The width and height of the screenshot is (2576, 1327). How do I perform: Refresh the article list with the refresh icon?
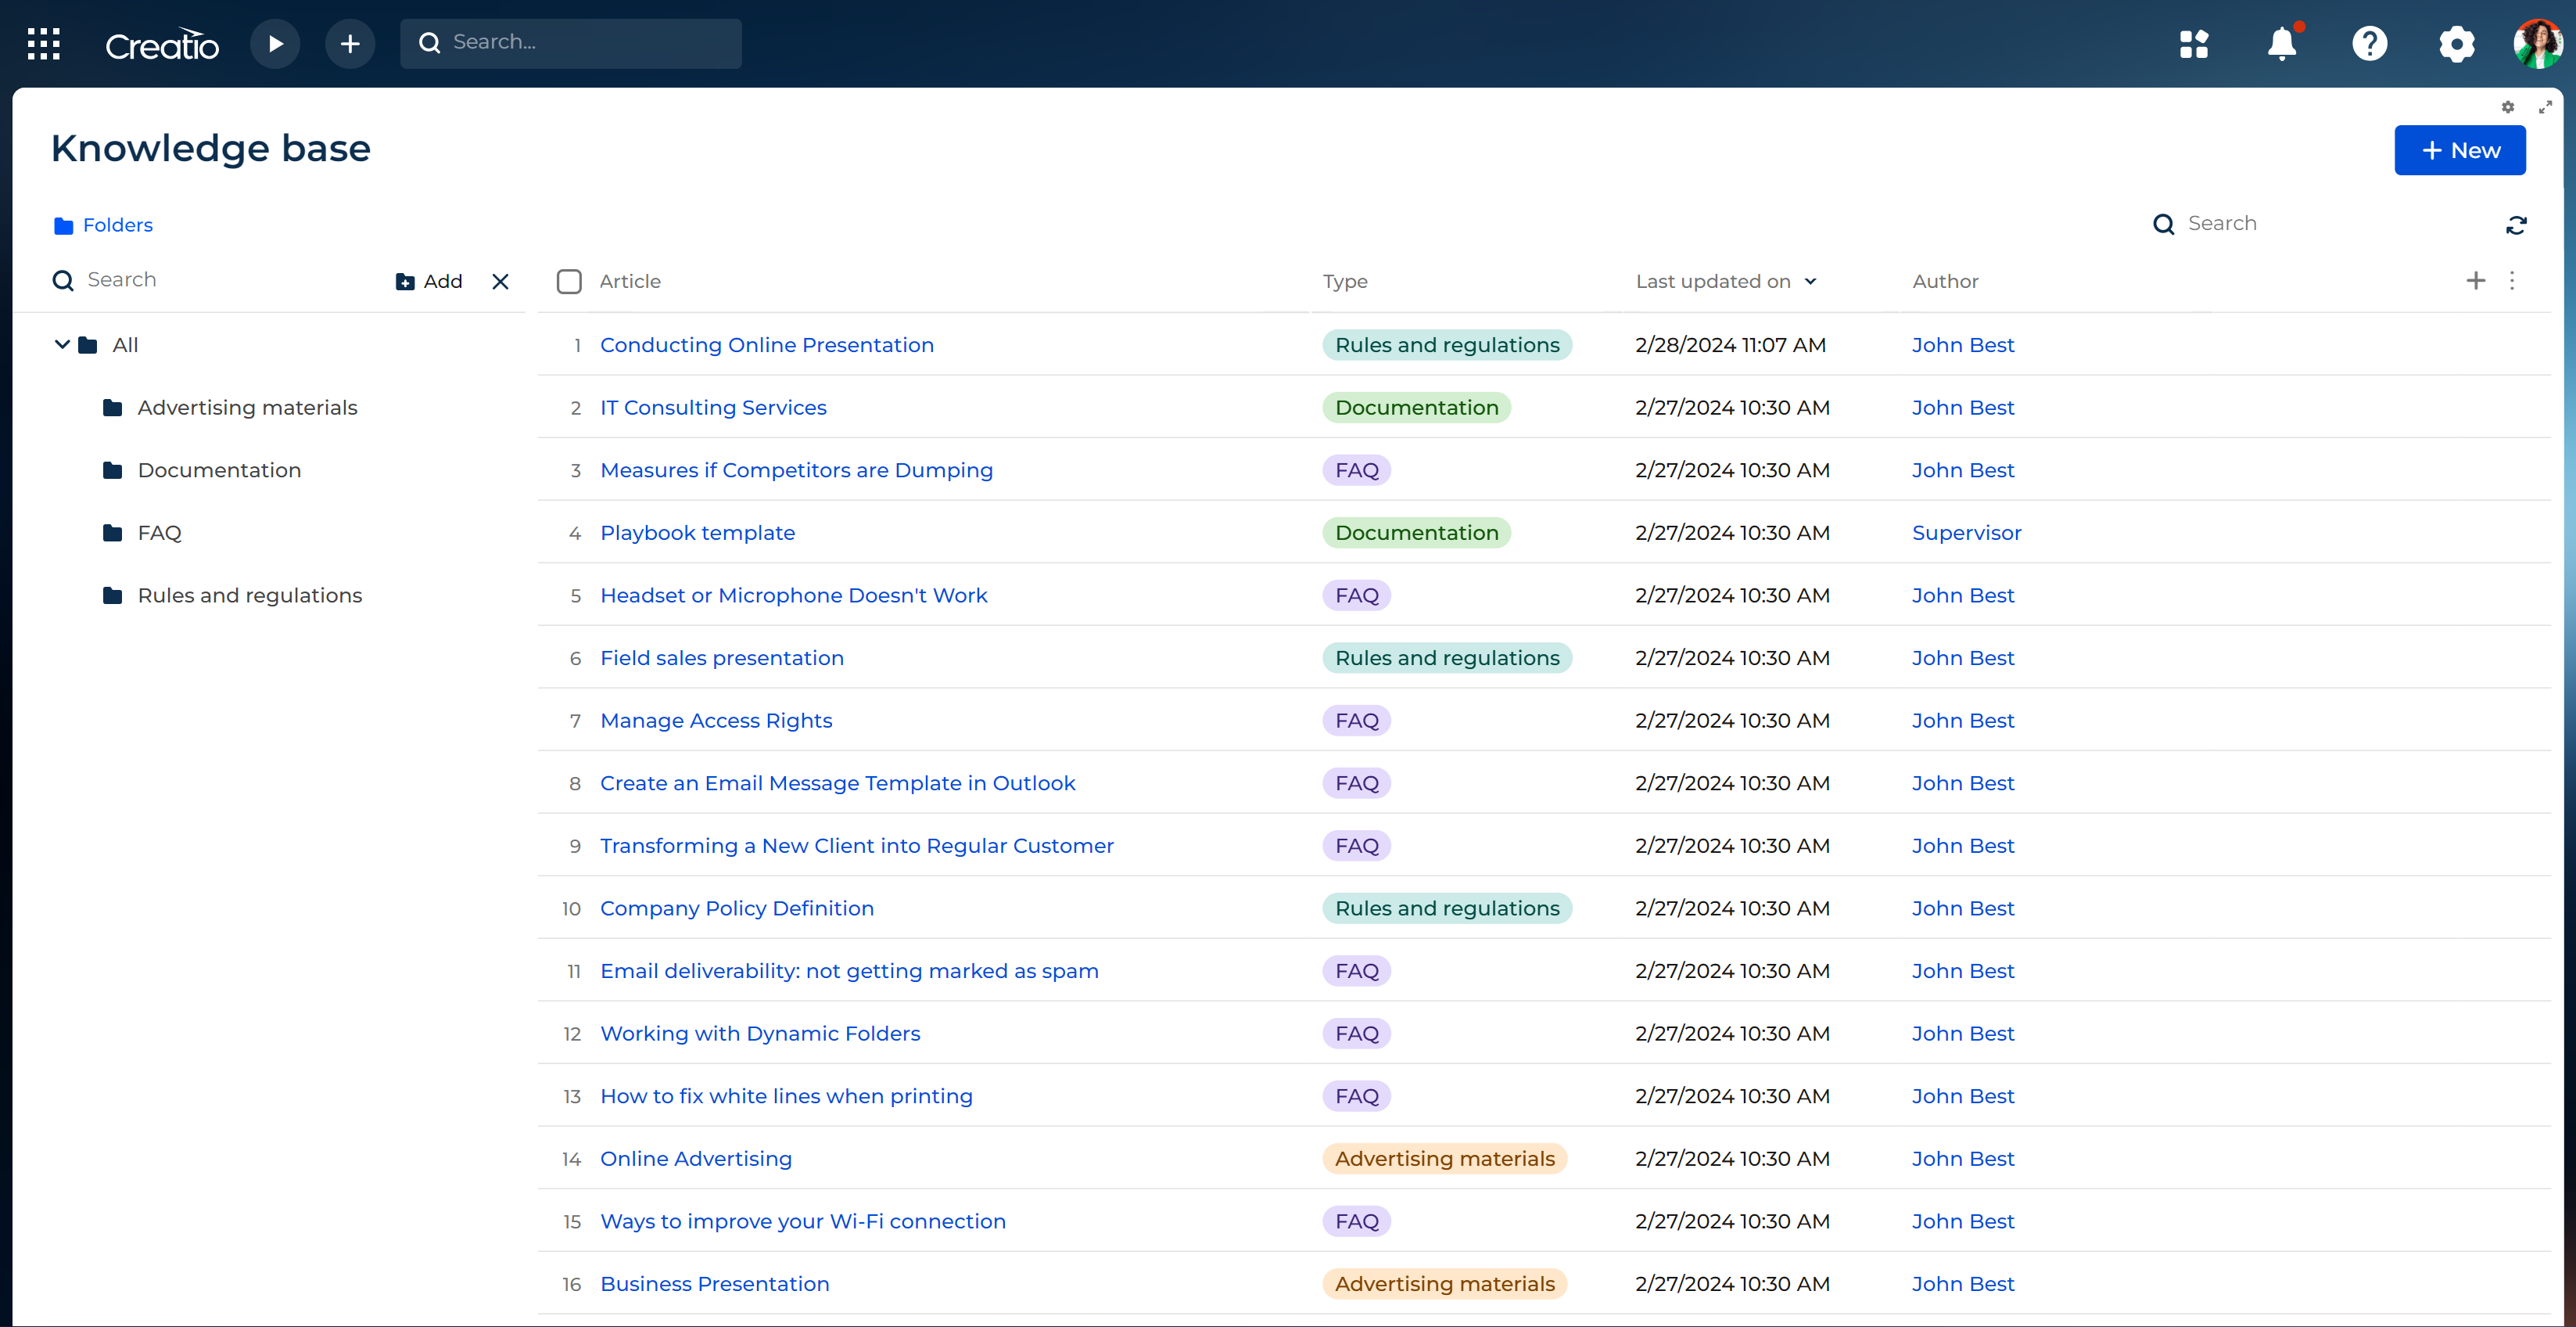pos(2517,225)
